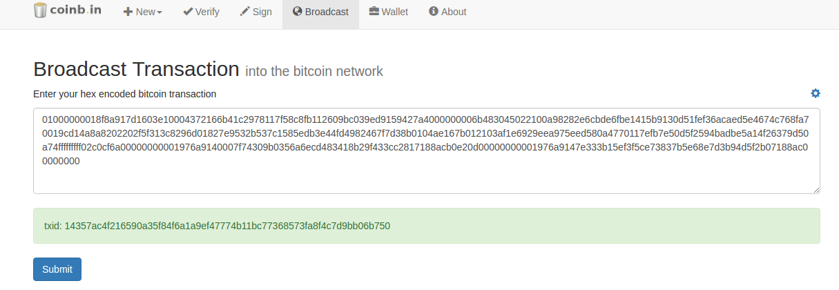Viewport: 839px width, 290px height.
Task: Click the coinb.in brand link
Action: pyautogui.click(x=68, y=10)
